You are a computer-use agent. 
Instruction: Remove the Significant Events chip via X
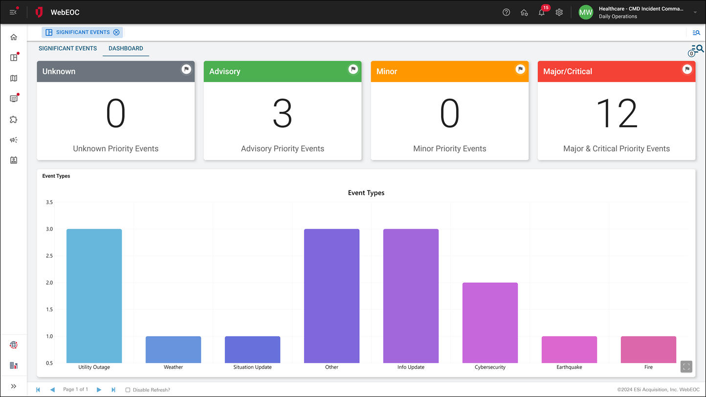[116, 32]
